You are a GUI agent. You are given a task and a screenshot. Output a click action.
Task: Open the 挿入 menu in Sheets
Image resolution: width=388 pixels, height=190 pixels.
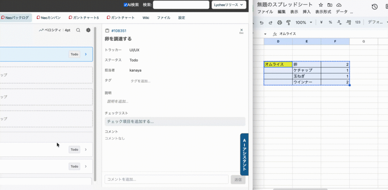307,12
